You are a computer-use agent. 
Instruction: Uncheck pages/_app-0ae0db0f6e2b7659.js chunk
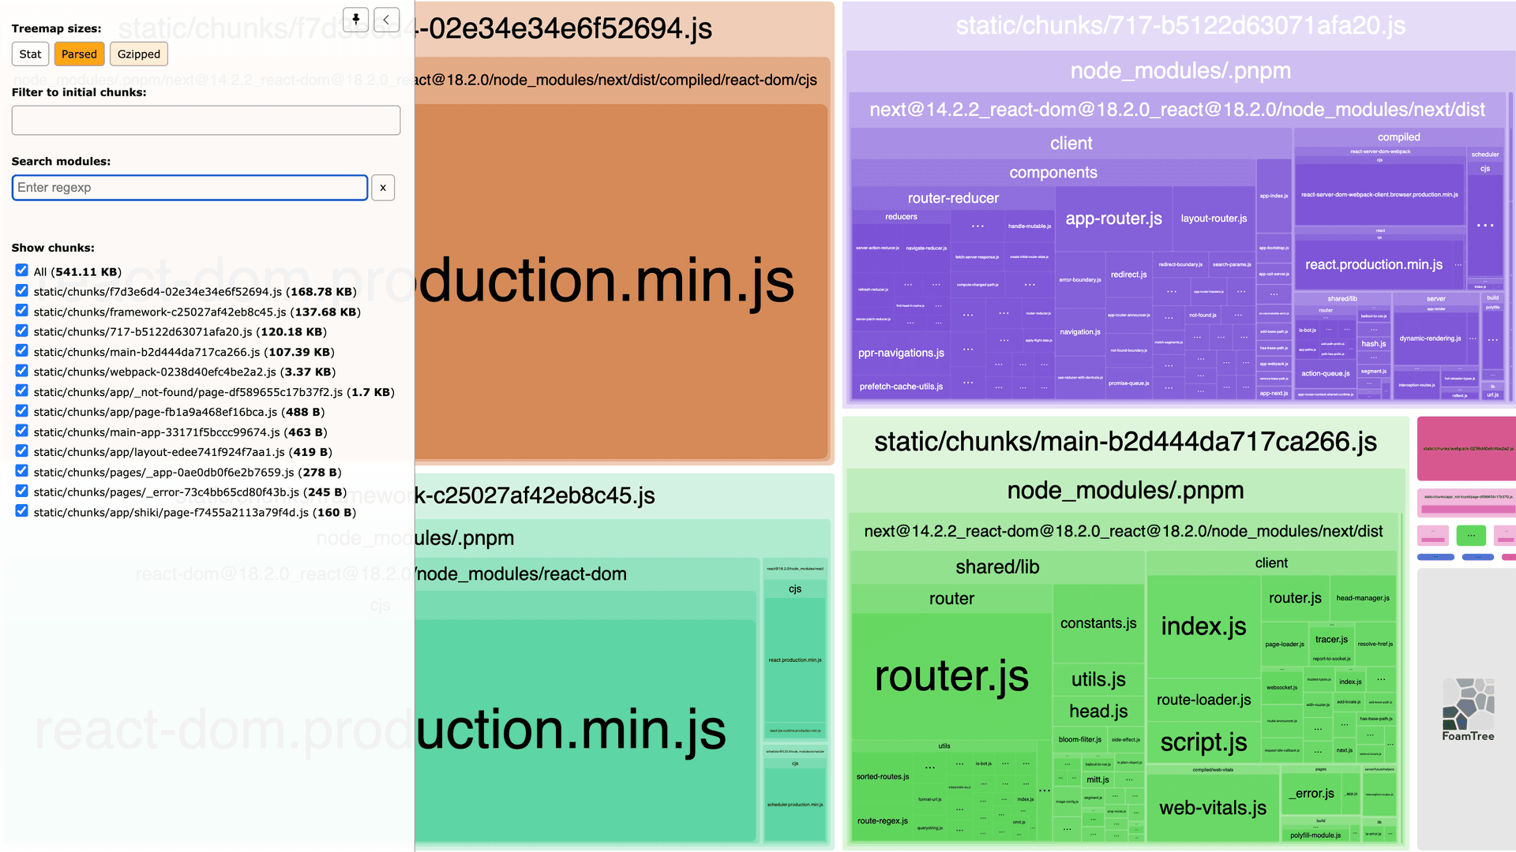[x=22, y=472]
